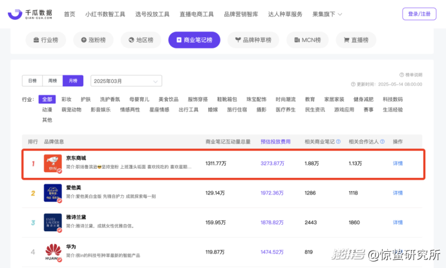Filter industry by 健身减肥
The width and height of the screenshot is (446, 268).
(x=363, y=99)
